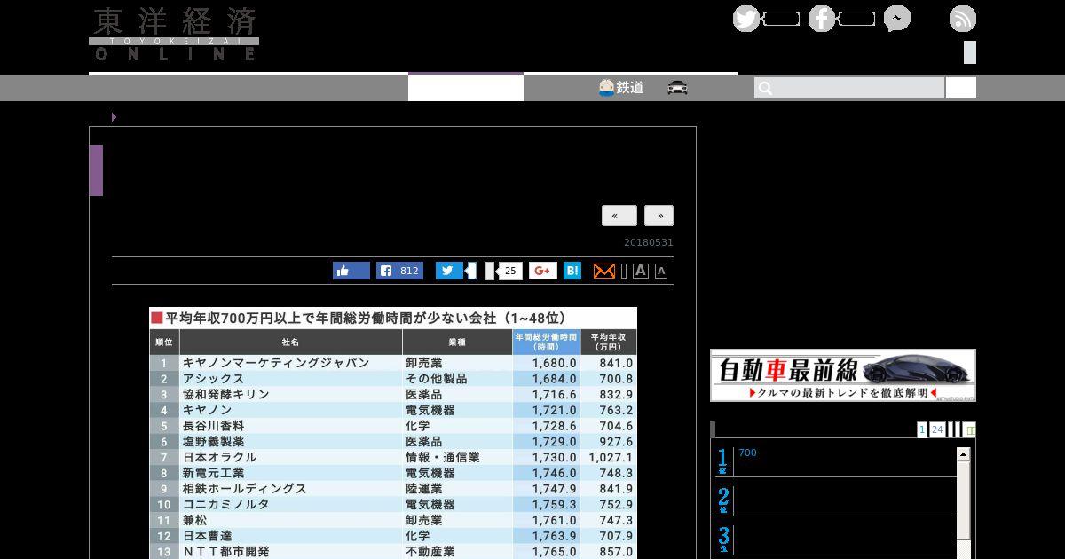1065x559 pixels.
Task: Click the 業種 column header
Action: [457, 342]
